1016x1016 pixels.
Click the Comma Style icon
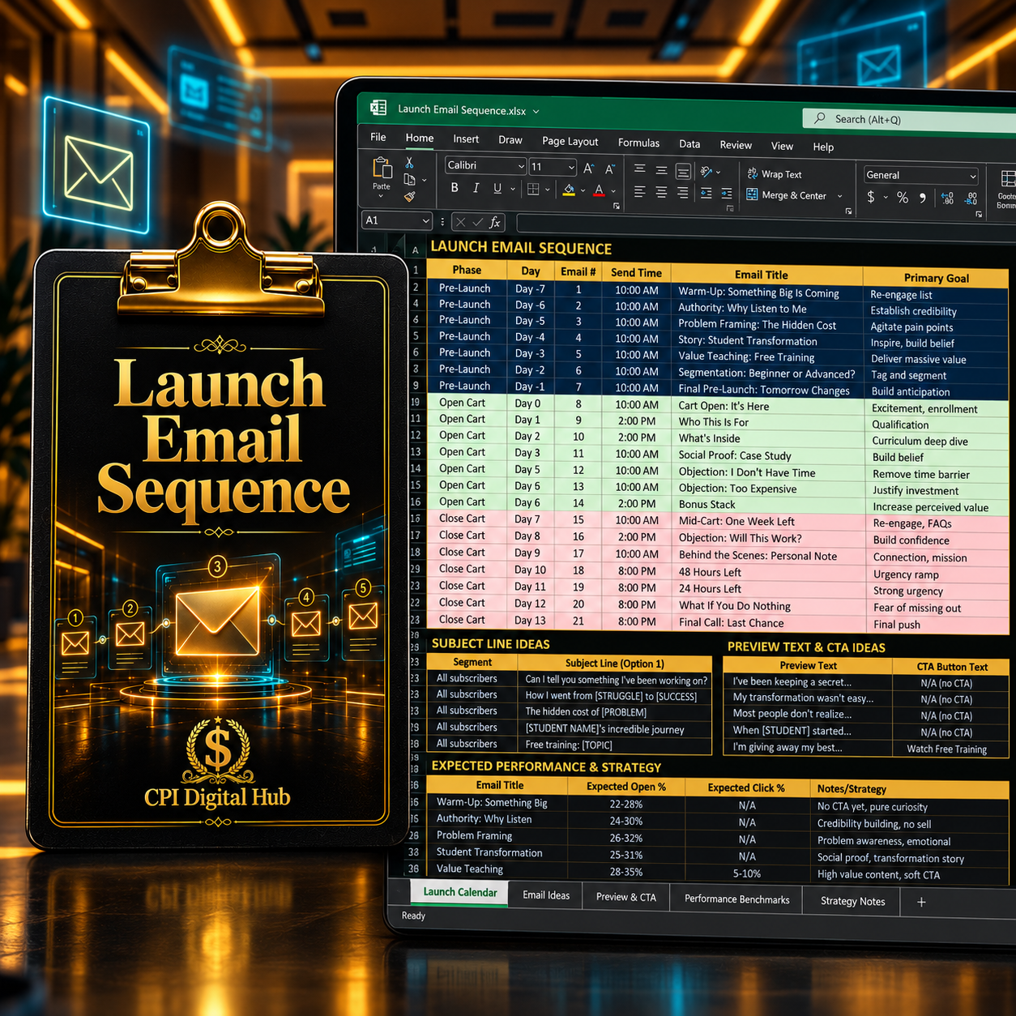923,199
